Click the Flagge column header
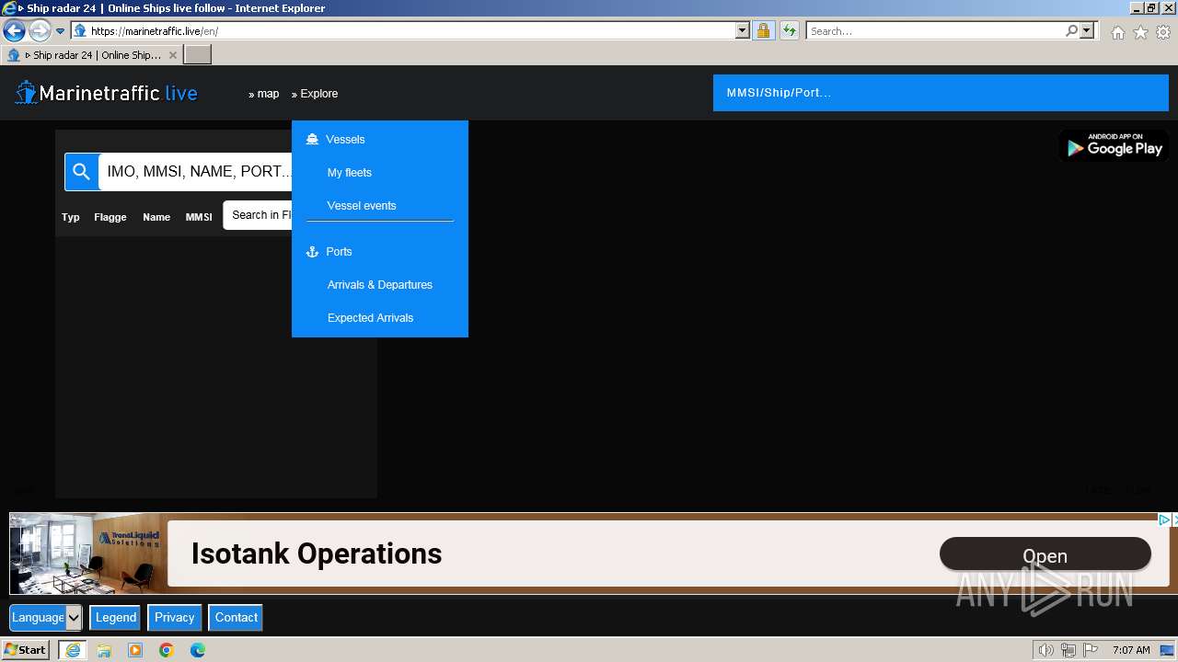Viewport: 1178px width, 662px height. pos(110,217)
